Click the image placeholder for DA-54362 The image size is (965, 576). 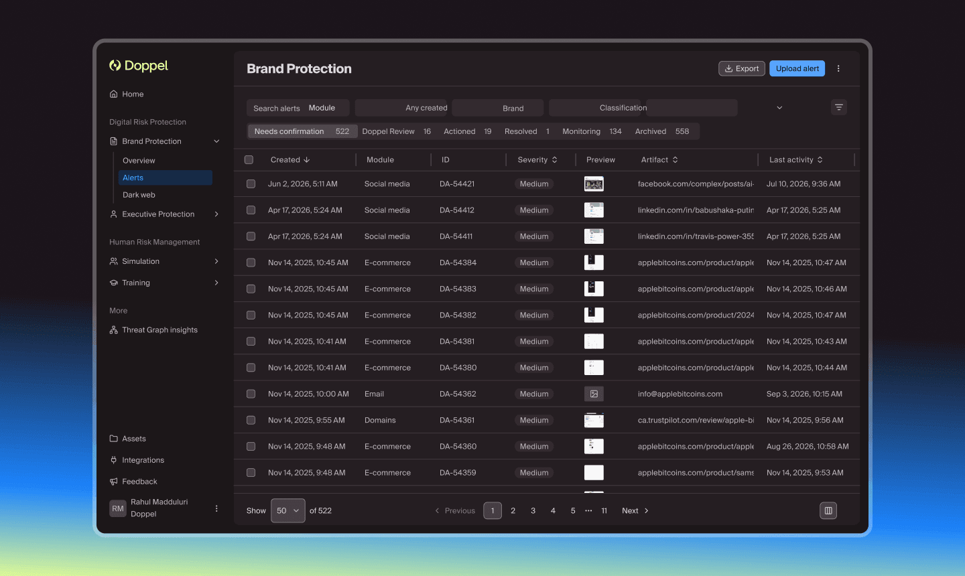click(594, 394)
